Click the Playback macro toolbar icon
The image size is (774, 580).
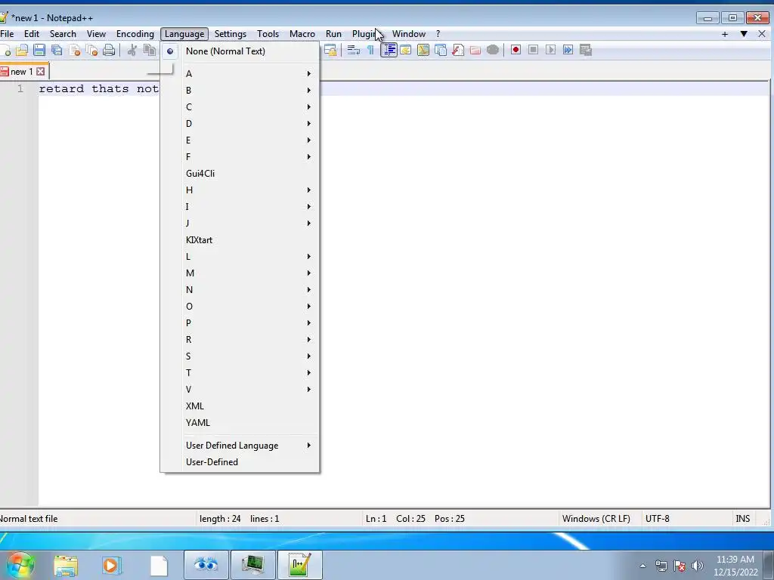(x=550, y=50)
